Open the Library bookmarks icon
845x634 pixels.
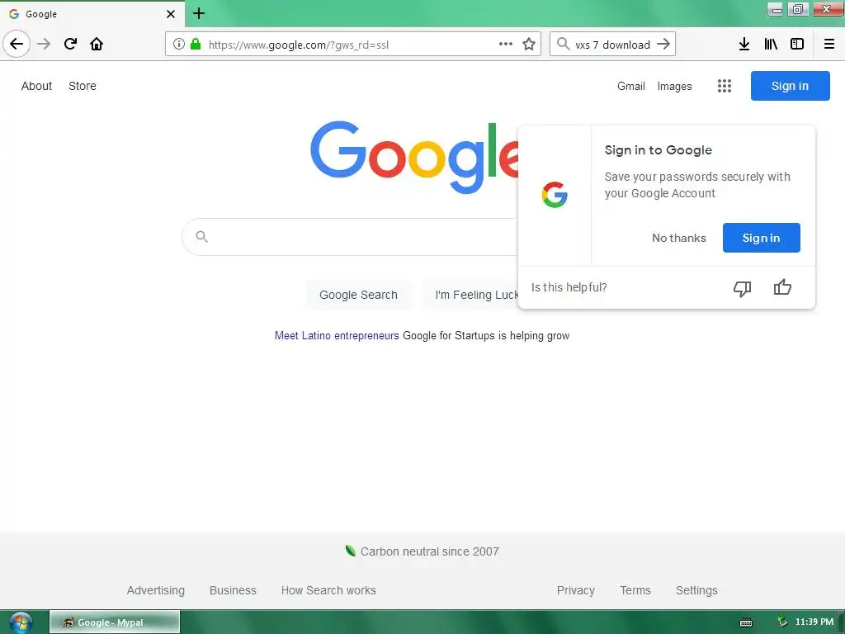pos(771,44)
